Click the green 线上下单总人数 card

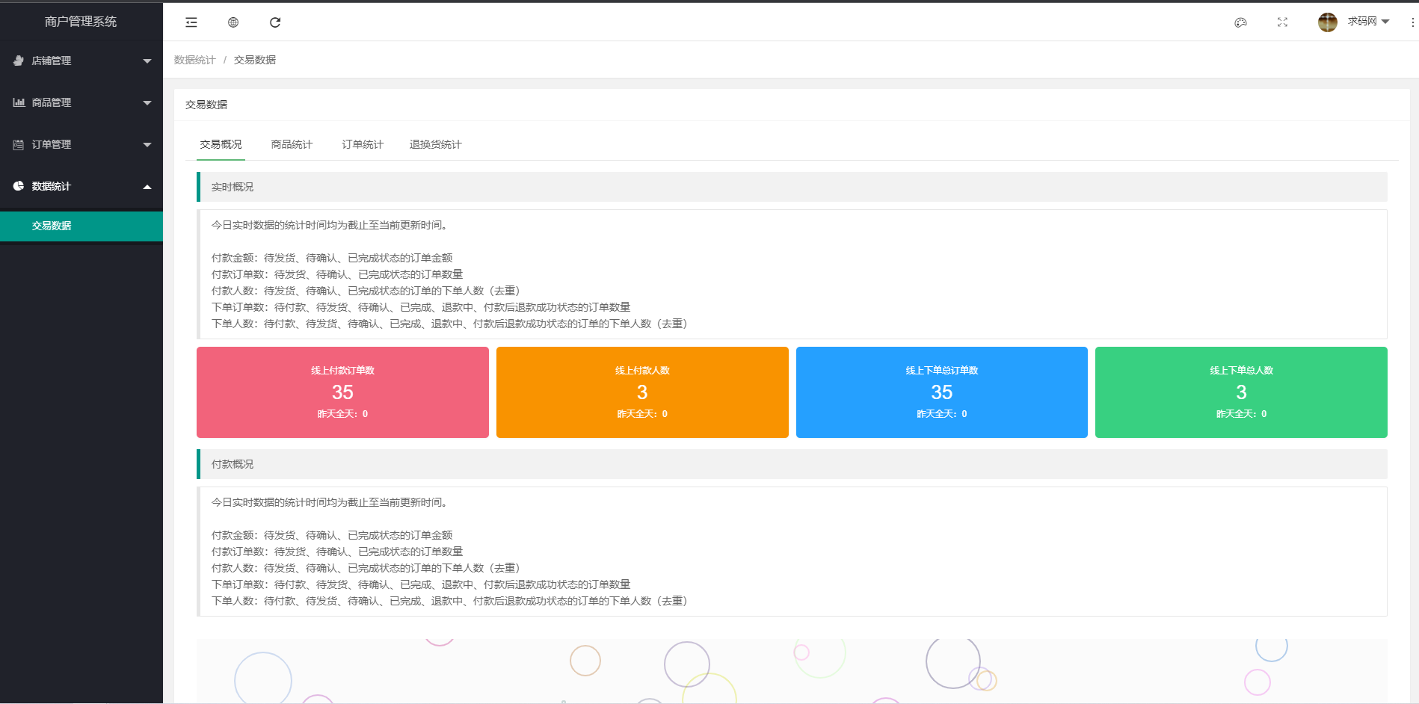[1241, 392]
